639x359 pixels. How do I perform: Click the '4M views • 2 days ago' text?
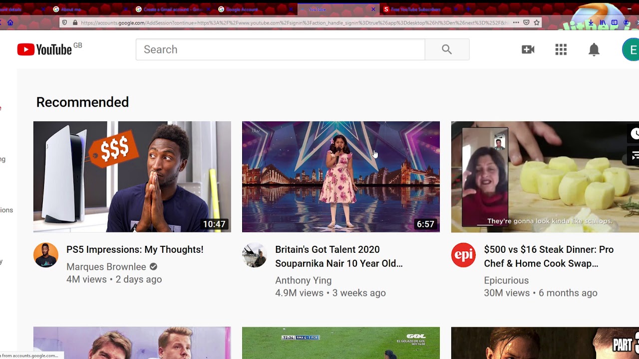coord(114,279)
